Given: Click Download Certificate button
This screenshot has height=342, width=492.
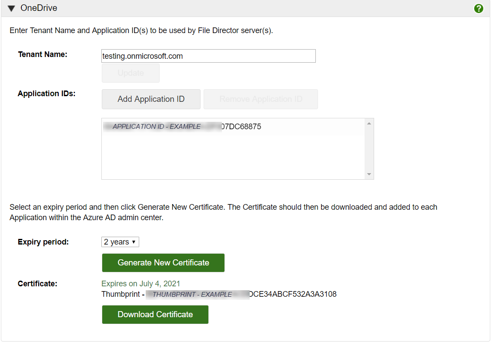Looking at the screenshot, I should [155, 315].
